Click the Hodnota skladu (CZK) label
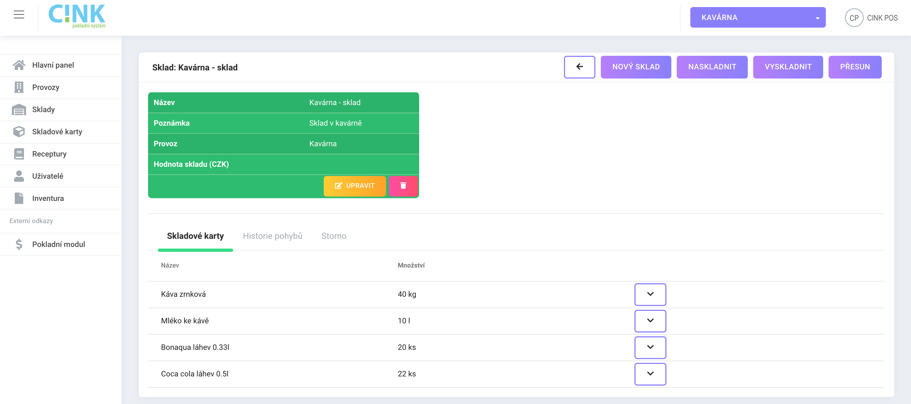The image size is (911, 404). 191,164
